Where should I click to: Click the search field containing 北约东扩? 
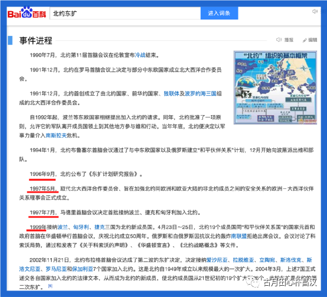tap(125, 14)
